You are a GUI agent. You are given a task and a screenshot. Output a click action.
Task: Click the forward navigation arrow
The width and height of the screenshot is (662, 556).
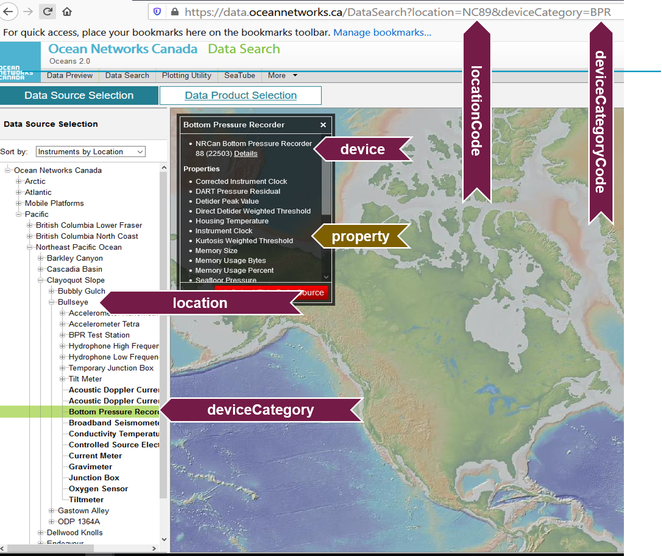click(x=28, y=11)
